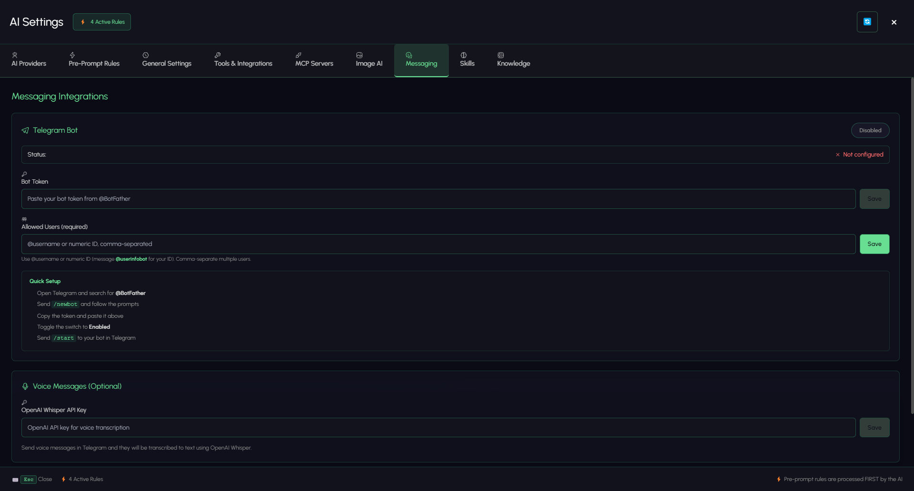Toggle Telegram Bot Disabled switch

[x=870, y=130]
